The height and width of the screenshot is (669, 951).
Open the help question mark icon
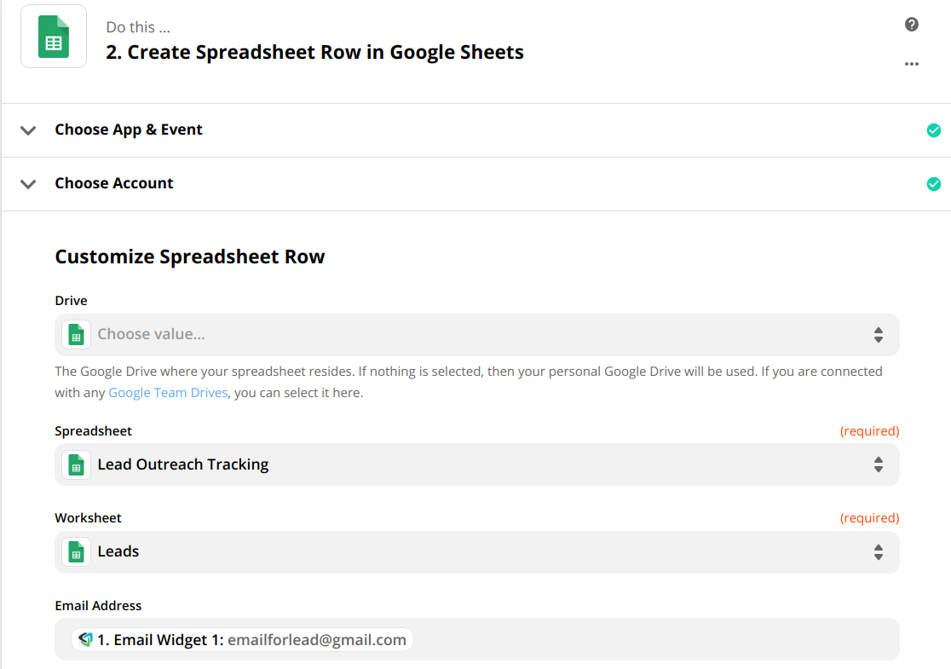(911, 24)
